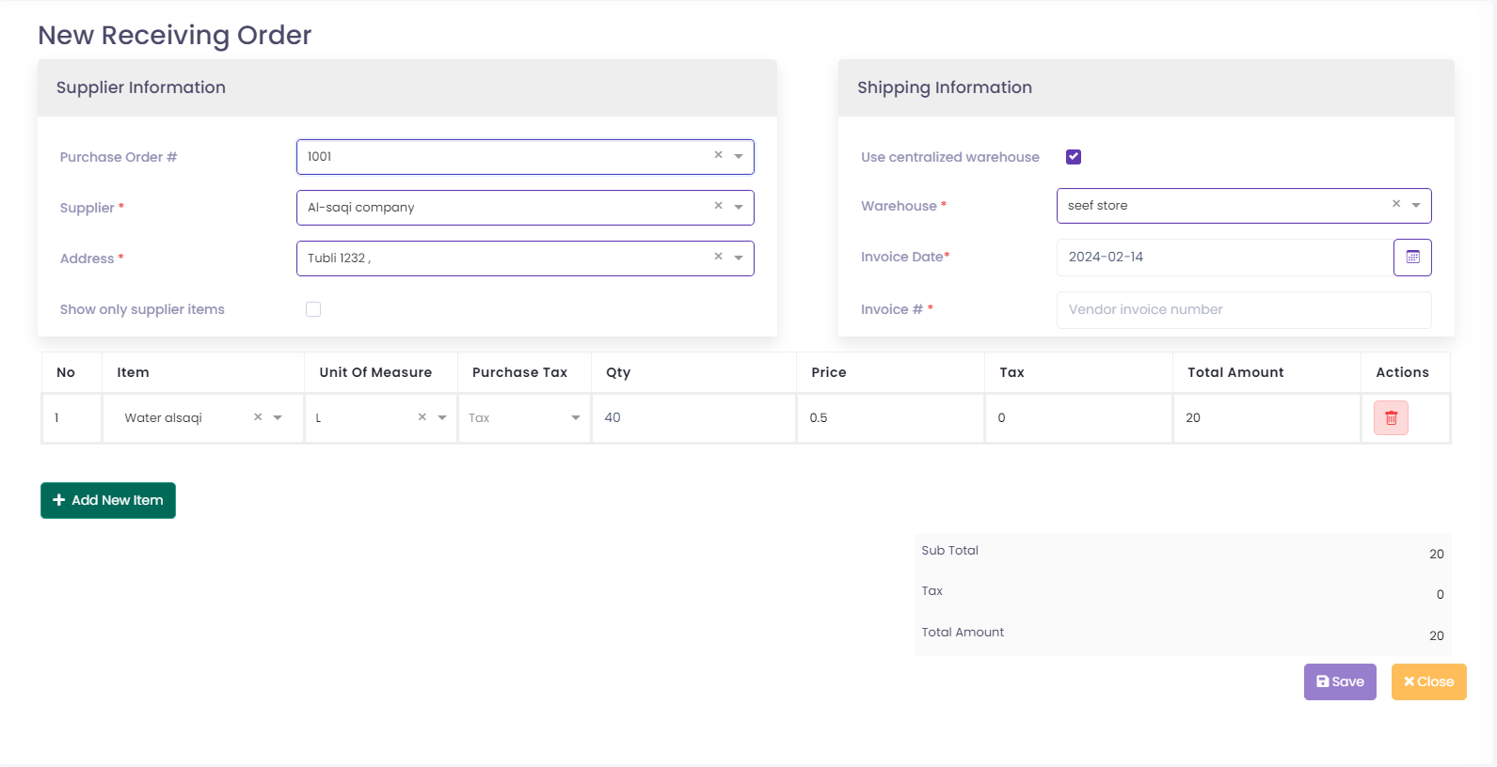
Task: Click the Qty field showing 40
Action: pos(693,417)
